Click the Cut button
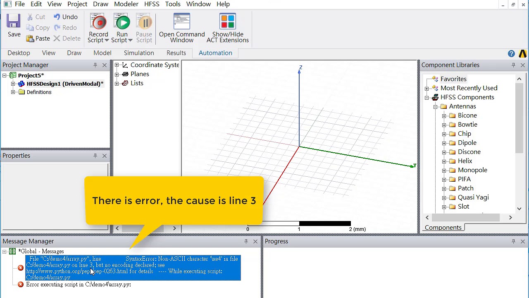Viewport: 529px width, 298px height. [x=36, y=17]
